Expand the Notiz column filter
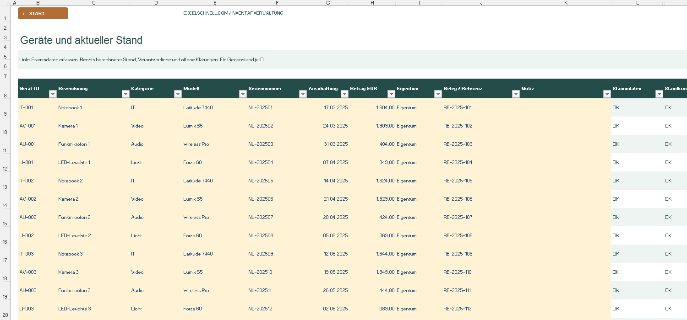The height and width of the screenshot is (320, 687). [607, 94]
